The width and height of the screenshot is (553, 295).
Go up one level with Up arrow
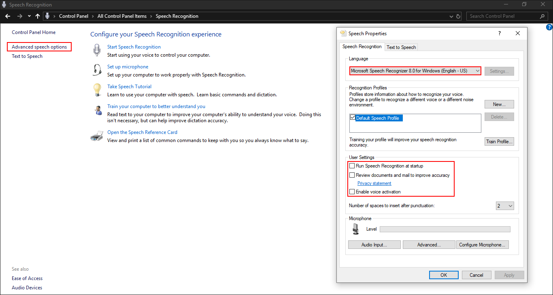(38, 16)
